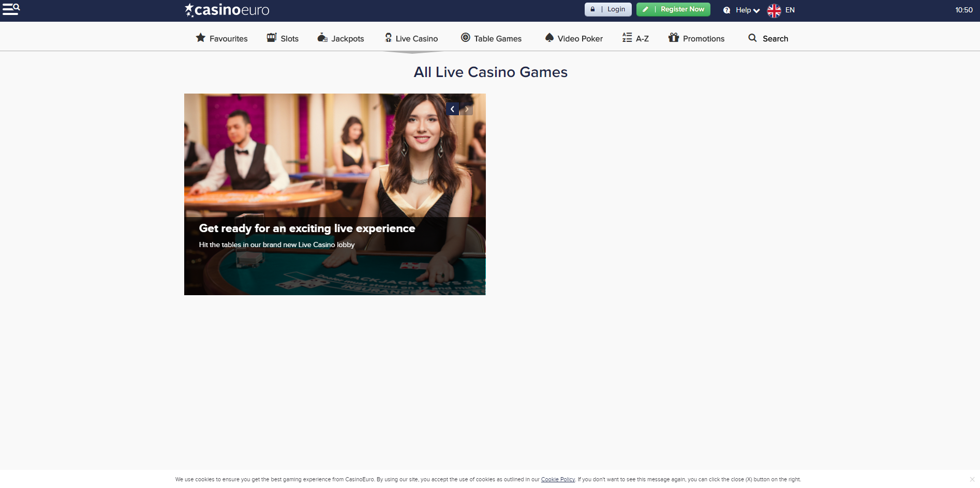The height and width of the screenshot is (488, 980).
Task: Open the Cookie Policy link
Action: point(558,480)
